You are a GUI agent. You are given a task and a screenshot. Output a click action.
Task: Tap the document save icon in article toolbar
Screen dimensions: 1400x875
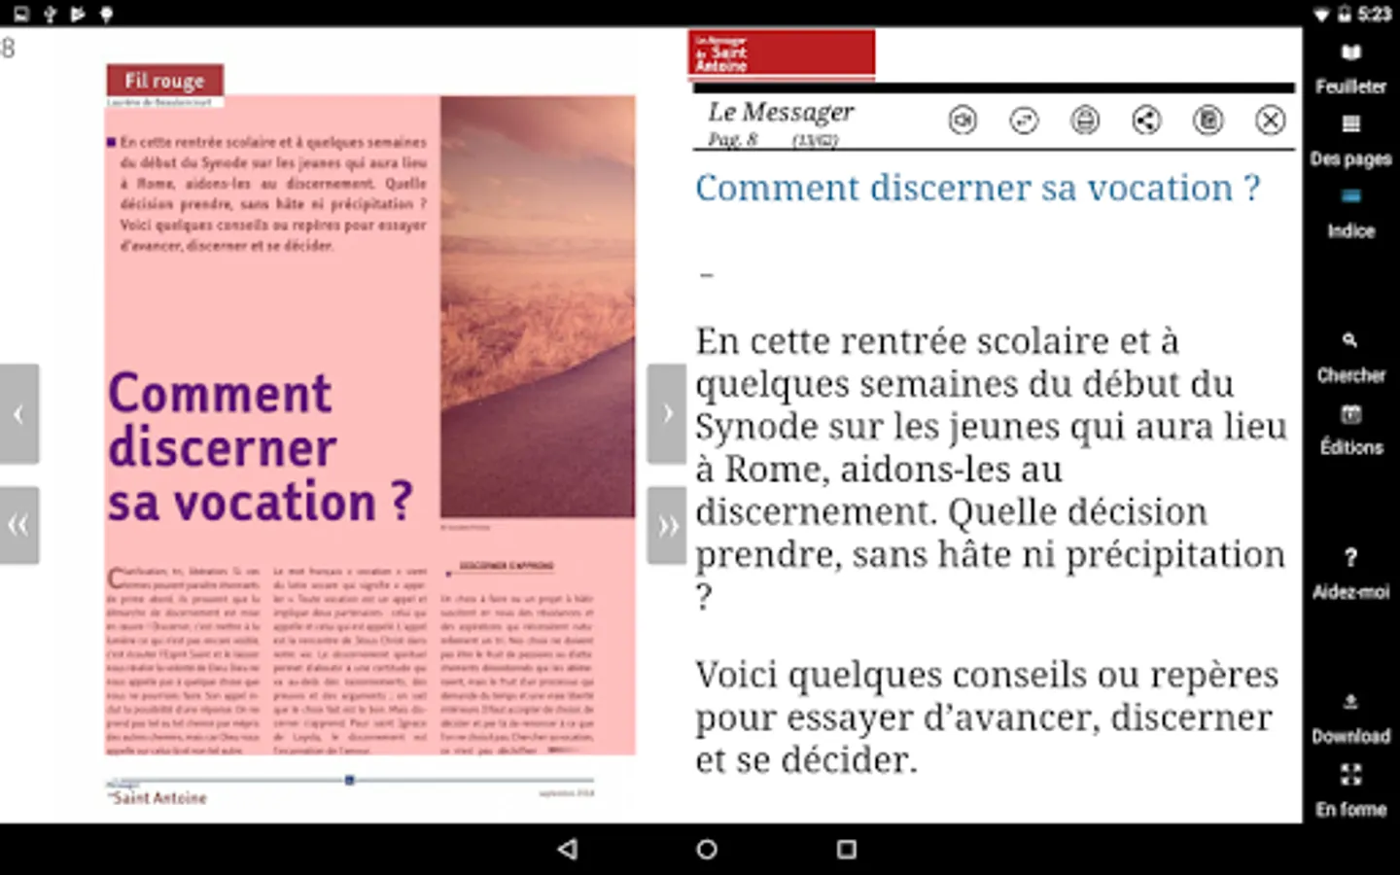(1208, 120)
